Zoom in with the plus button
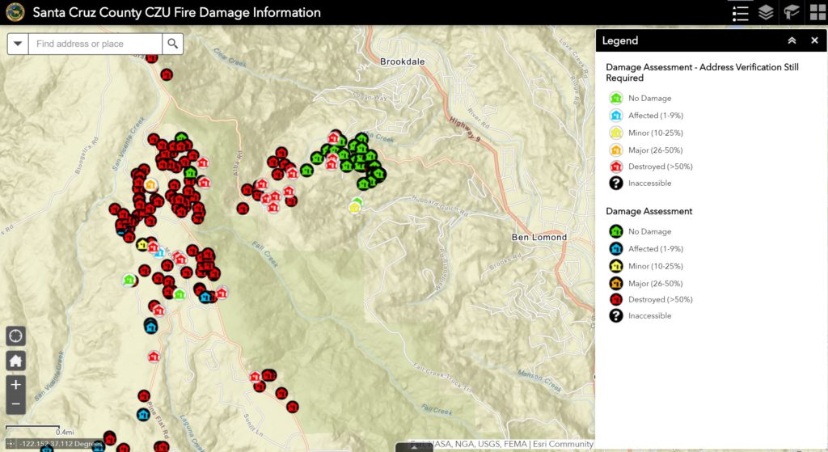 16,385
